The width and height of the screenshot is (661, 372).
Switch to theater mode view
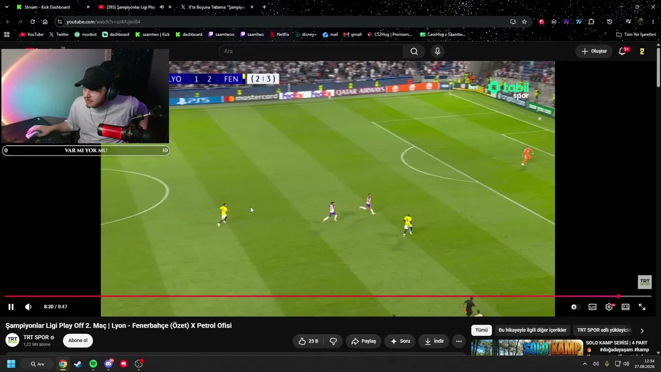pyautogui.click(x=625, y=307)
